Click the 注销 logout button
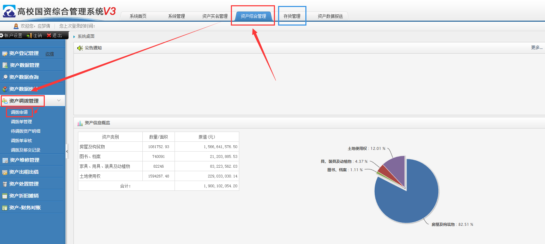545x244 pixels. click(x=34, y=35)
